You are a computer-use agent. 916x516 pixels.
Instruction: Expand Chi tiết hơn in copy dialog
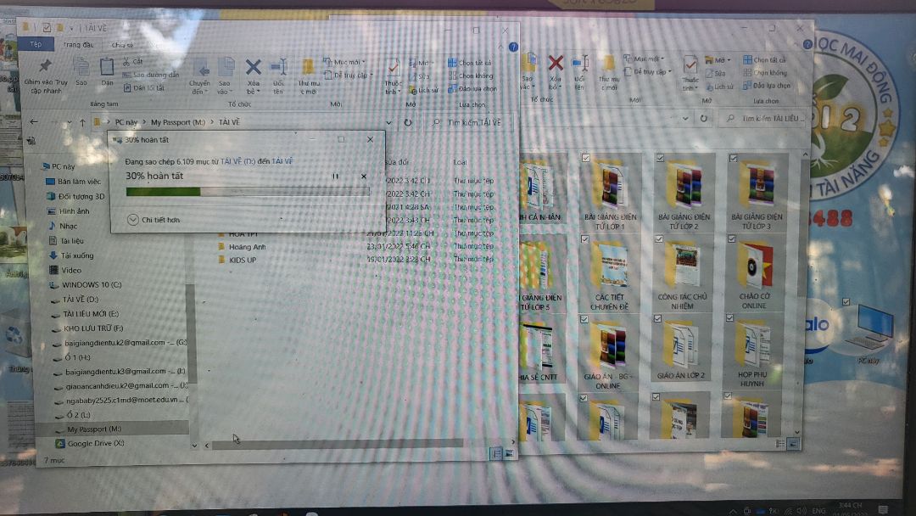[133, 220]
